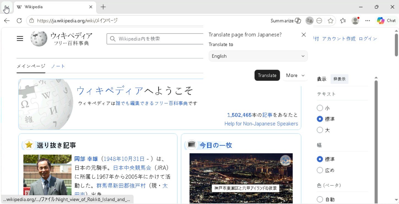Viewport: 399px width, 204px height.
Task: Select the 小 text size radio
Action: pyautogui.click(x=320, y=108)
